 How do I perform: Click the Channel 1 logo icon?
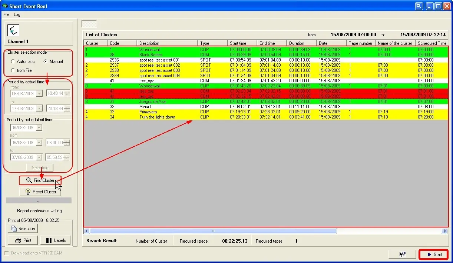(13, 31)
